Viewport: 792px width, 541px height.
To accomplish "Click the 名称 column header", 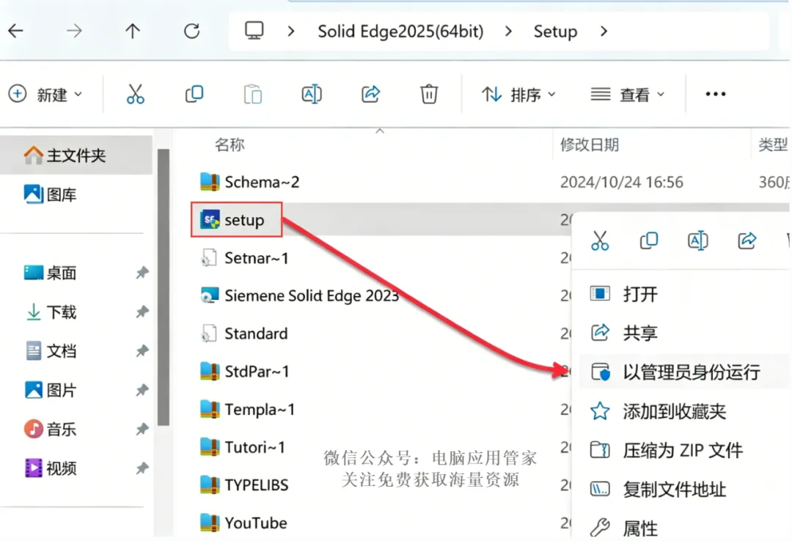I will tap(230, 145).
